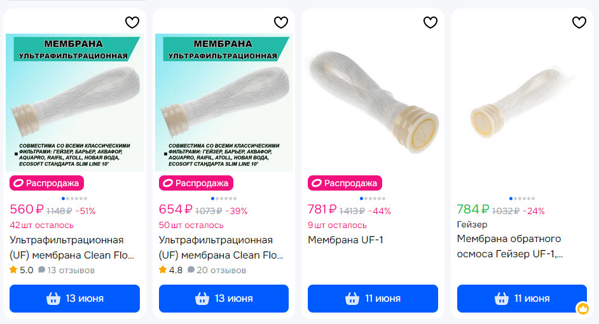The width and height of the screenshot is (599, 324).
Task: Open the Распродажа badge on 560 ₽ item
Action: tap(47, 184)
